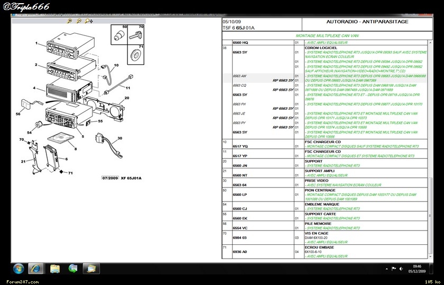Select part number 6554 VC
The height and width of the screenshot is (285, 444).
[240, 228]
